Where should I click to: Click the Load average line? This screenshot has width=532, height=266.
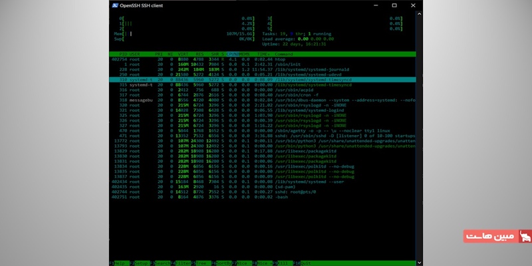pos(298,39)
